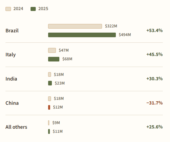This screenshot has height=142, width=170.
Task: Click the $68M value label
Action: pos(67,59)
